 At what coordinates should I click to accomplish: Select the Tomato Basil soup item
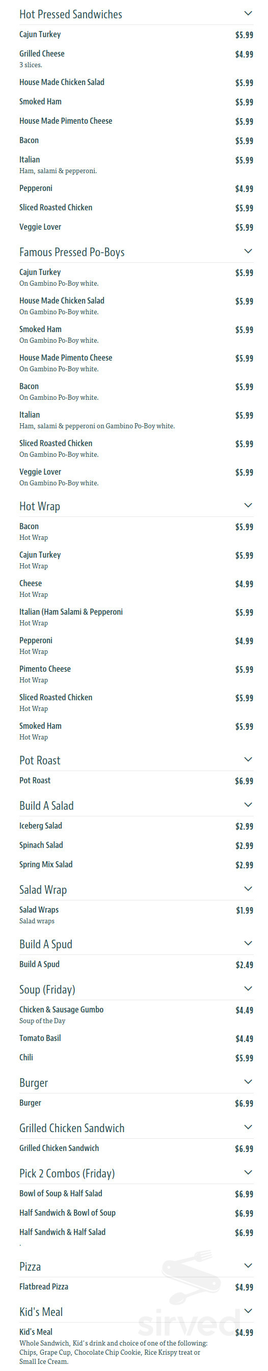coord(137,1038)
